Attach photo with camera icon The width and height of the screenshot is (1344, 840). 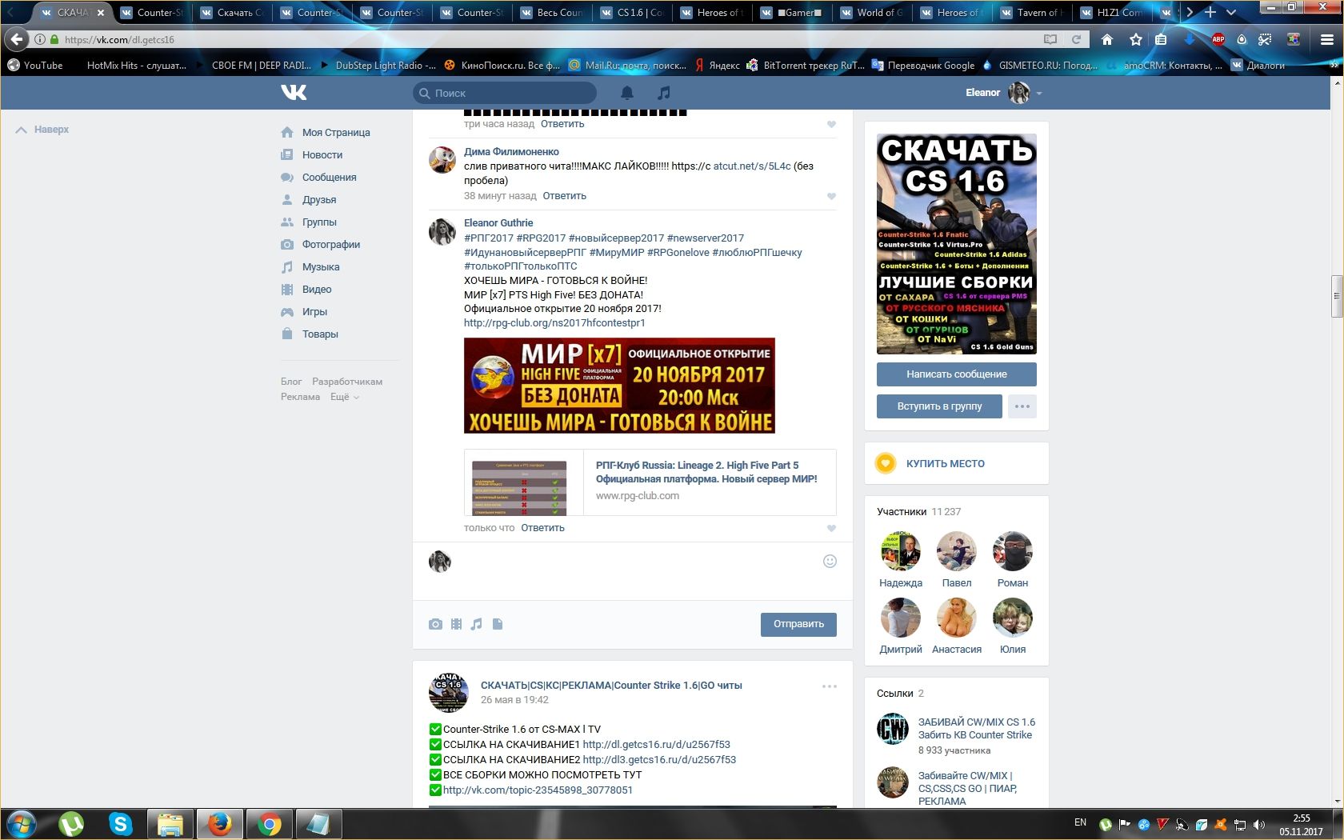tap(435, 624)
